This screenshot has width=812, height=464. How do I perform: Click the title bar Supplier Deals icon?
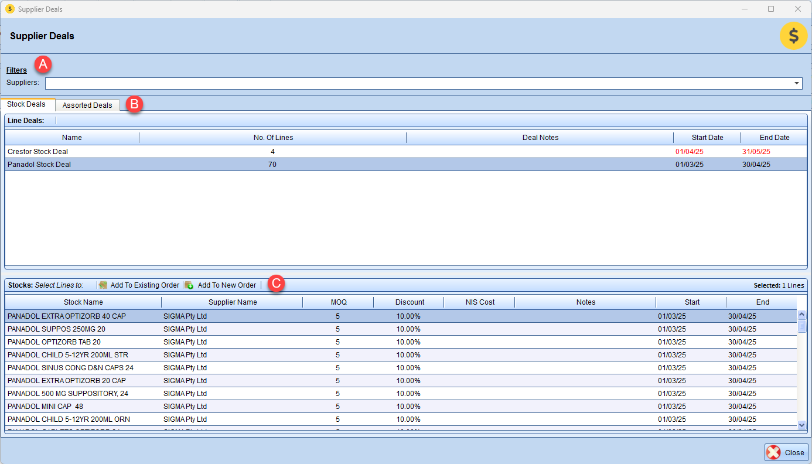click(9, 9)
